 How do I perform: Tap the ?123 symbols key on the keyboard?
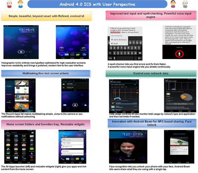tap(110, 58)
